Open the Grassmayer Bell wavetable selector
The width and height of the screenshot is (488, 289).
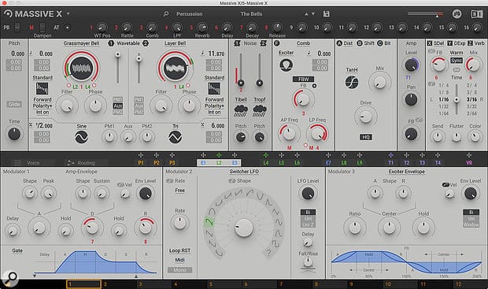[x=82, y=43]
